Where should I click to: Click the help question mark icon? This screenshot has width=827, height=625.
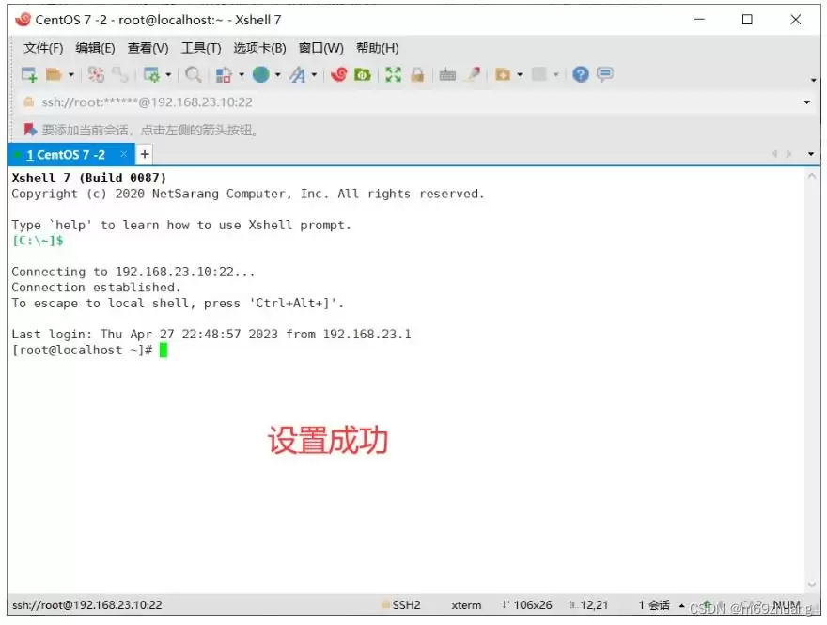pyautogui.click(x=581, y=75)
